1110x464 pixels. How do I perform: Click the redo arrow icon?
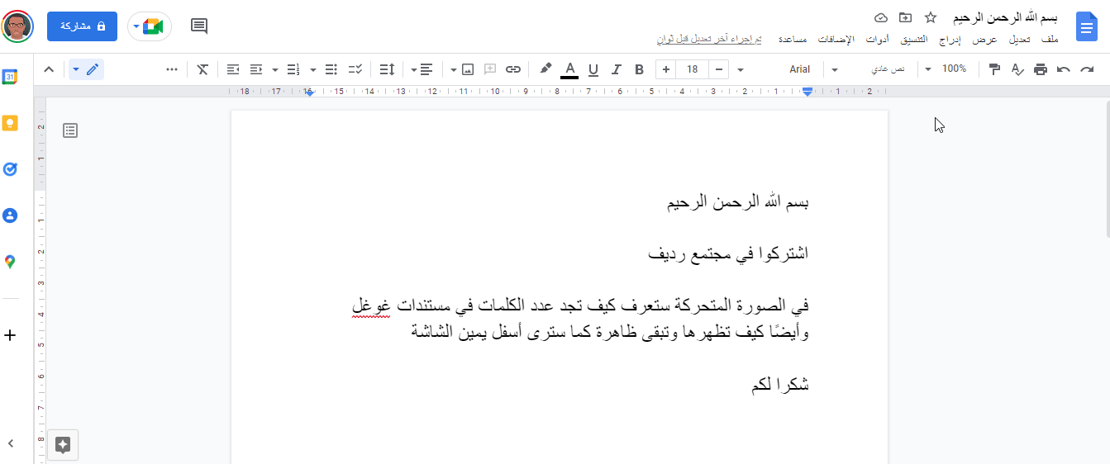[1087, 69]
